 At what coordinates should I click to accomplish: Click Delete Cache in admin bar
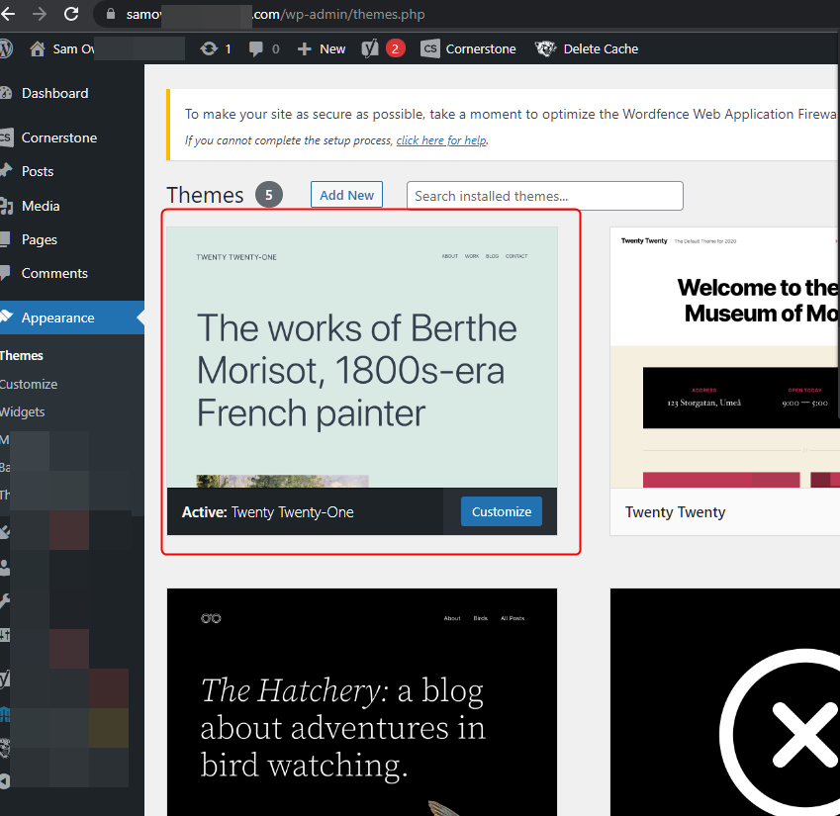coord(587,48)
